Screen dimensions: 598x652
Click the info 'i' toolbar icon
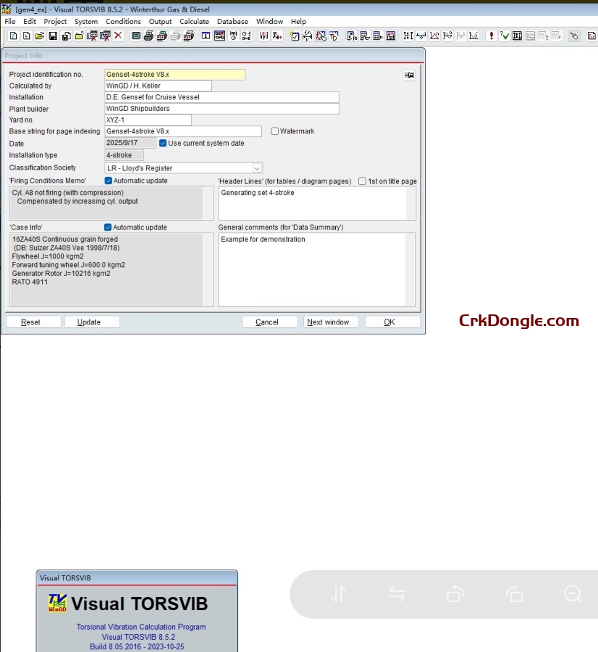tap(206, 35)
